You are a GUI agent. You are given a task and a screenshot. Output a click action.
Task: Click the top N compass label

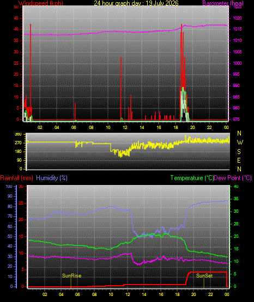coord(239,133)
